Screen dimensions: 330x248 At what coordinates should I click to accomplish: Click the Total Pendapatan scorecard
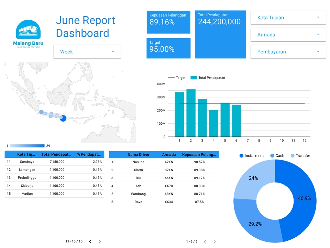point(220,34)
